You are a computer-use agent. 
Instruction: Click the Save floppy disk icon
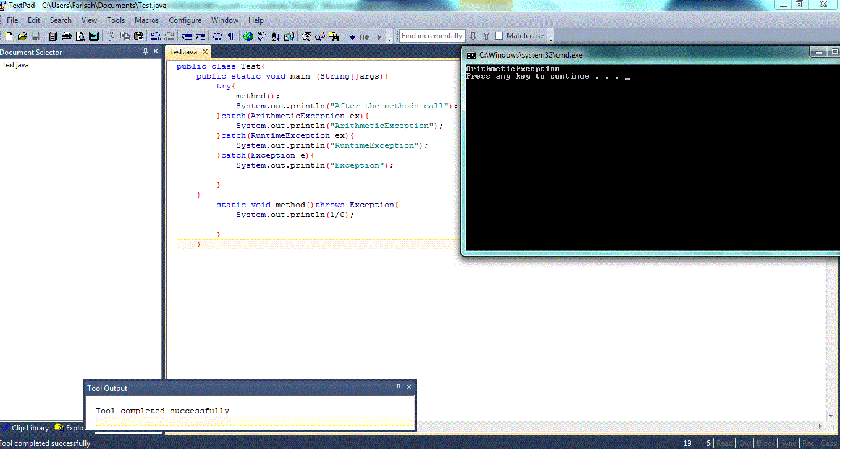pyautogui.click(x=36, y=36)
